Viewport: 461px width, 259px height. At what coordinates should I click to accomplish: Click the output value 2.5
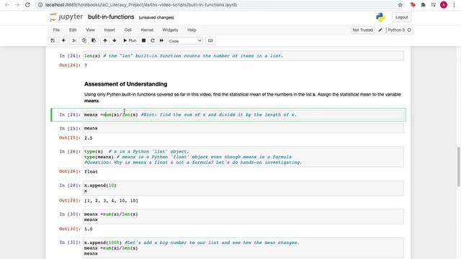88,137
